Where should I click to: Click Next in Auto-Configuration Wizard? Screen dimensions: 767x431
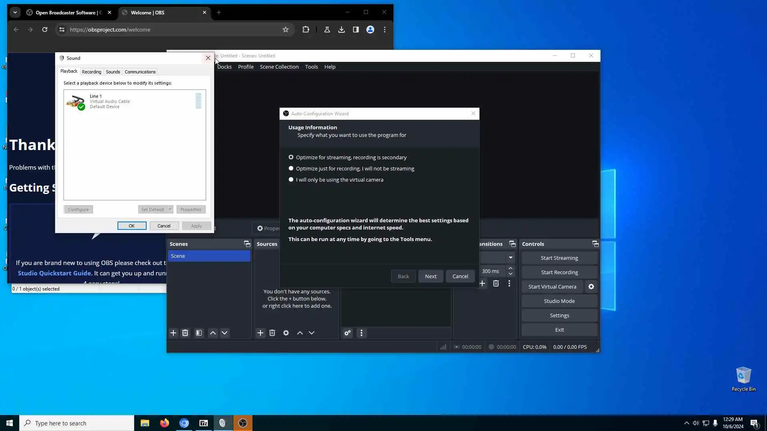(x=431, y=276)
